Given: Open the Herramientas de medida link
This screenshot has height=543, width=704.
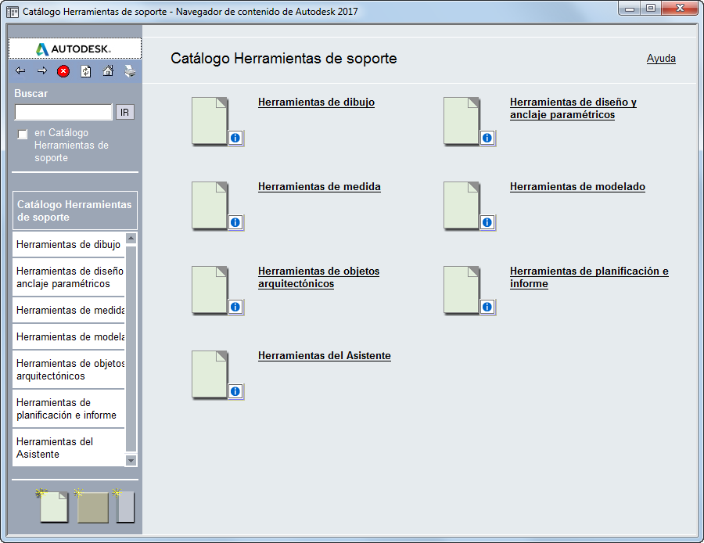Looking at the screenshot, I should [319, 186].
